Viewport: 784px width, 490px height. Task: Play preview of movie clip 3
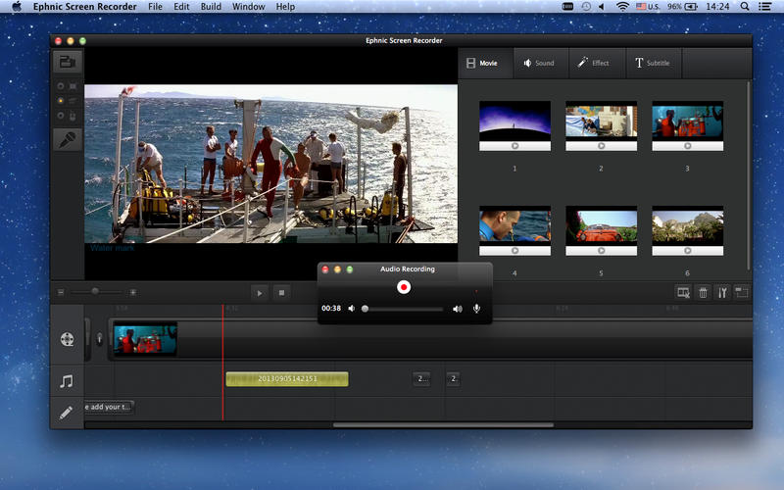(688, 146)
